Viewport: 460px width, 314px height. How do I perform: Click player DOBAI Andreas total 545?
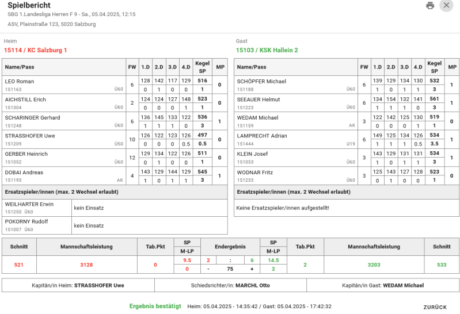(203, 171)
